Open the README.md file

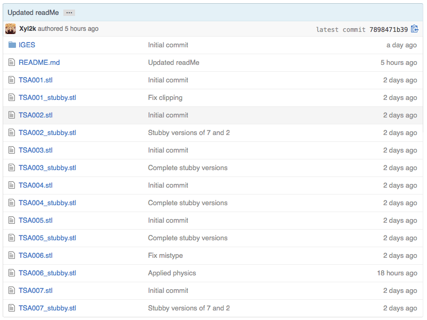tap(39, 63)
